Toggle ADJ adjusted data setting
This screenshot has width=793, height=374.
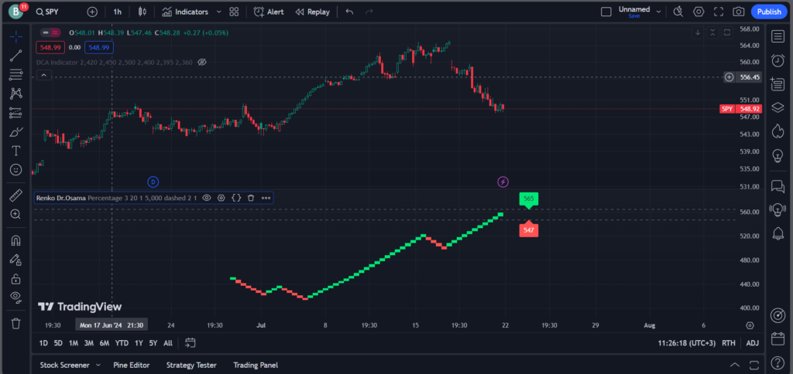[x=753, y=343]
